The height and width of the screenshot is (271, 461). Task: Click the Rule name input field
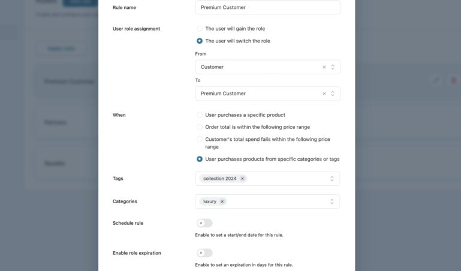pos(267,8)
